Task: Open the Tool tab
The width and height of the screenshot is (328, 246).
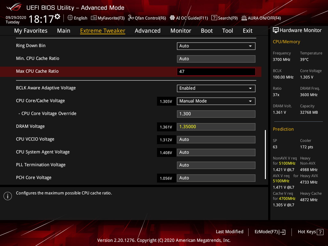Action: point(228,31)
